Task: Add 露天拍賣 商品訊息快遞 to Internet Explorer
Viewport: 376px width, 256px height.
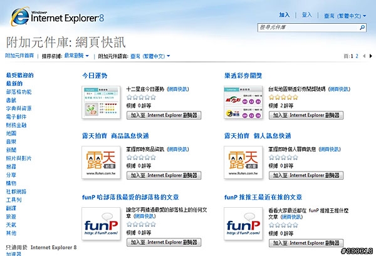Action: 164,175
